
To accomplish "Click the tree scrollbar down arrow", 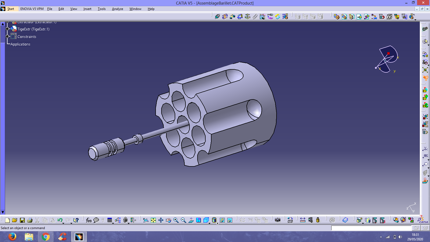I will point(3,212).
